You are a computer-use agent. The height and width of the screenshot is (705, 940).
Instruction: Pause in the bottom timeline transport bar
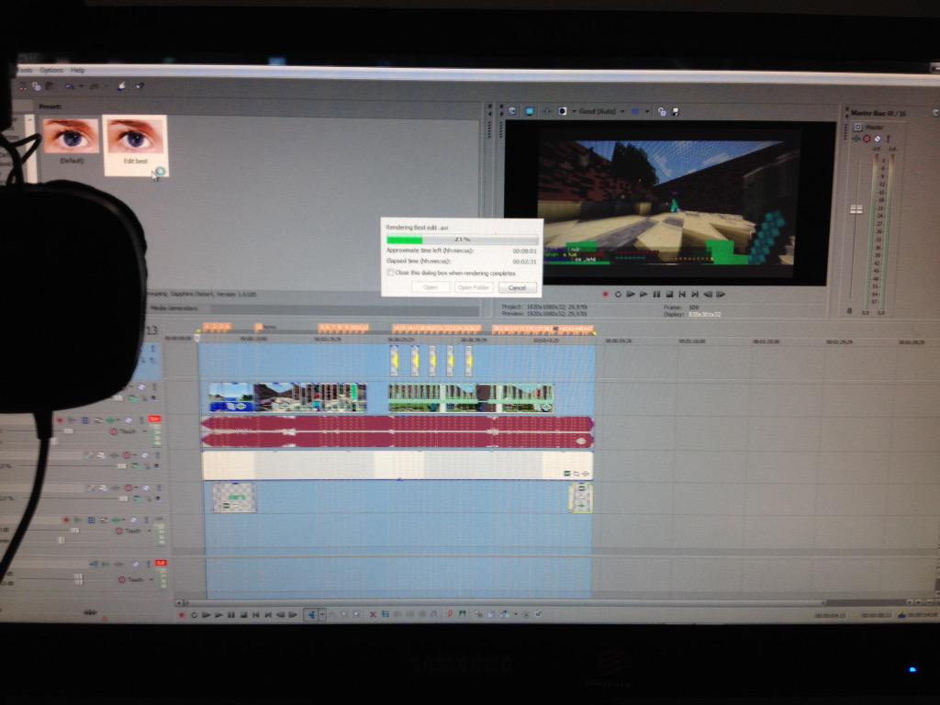(231, 615)
